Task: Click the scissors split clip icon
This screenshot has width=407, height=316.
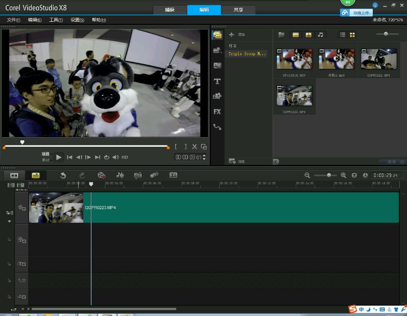Action: click(194, 147)
